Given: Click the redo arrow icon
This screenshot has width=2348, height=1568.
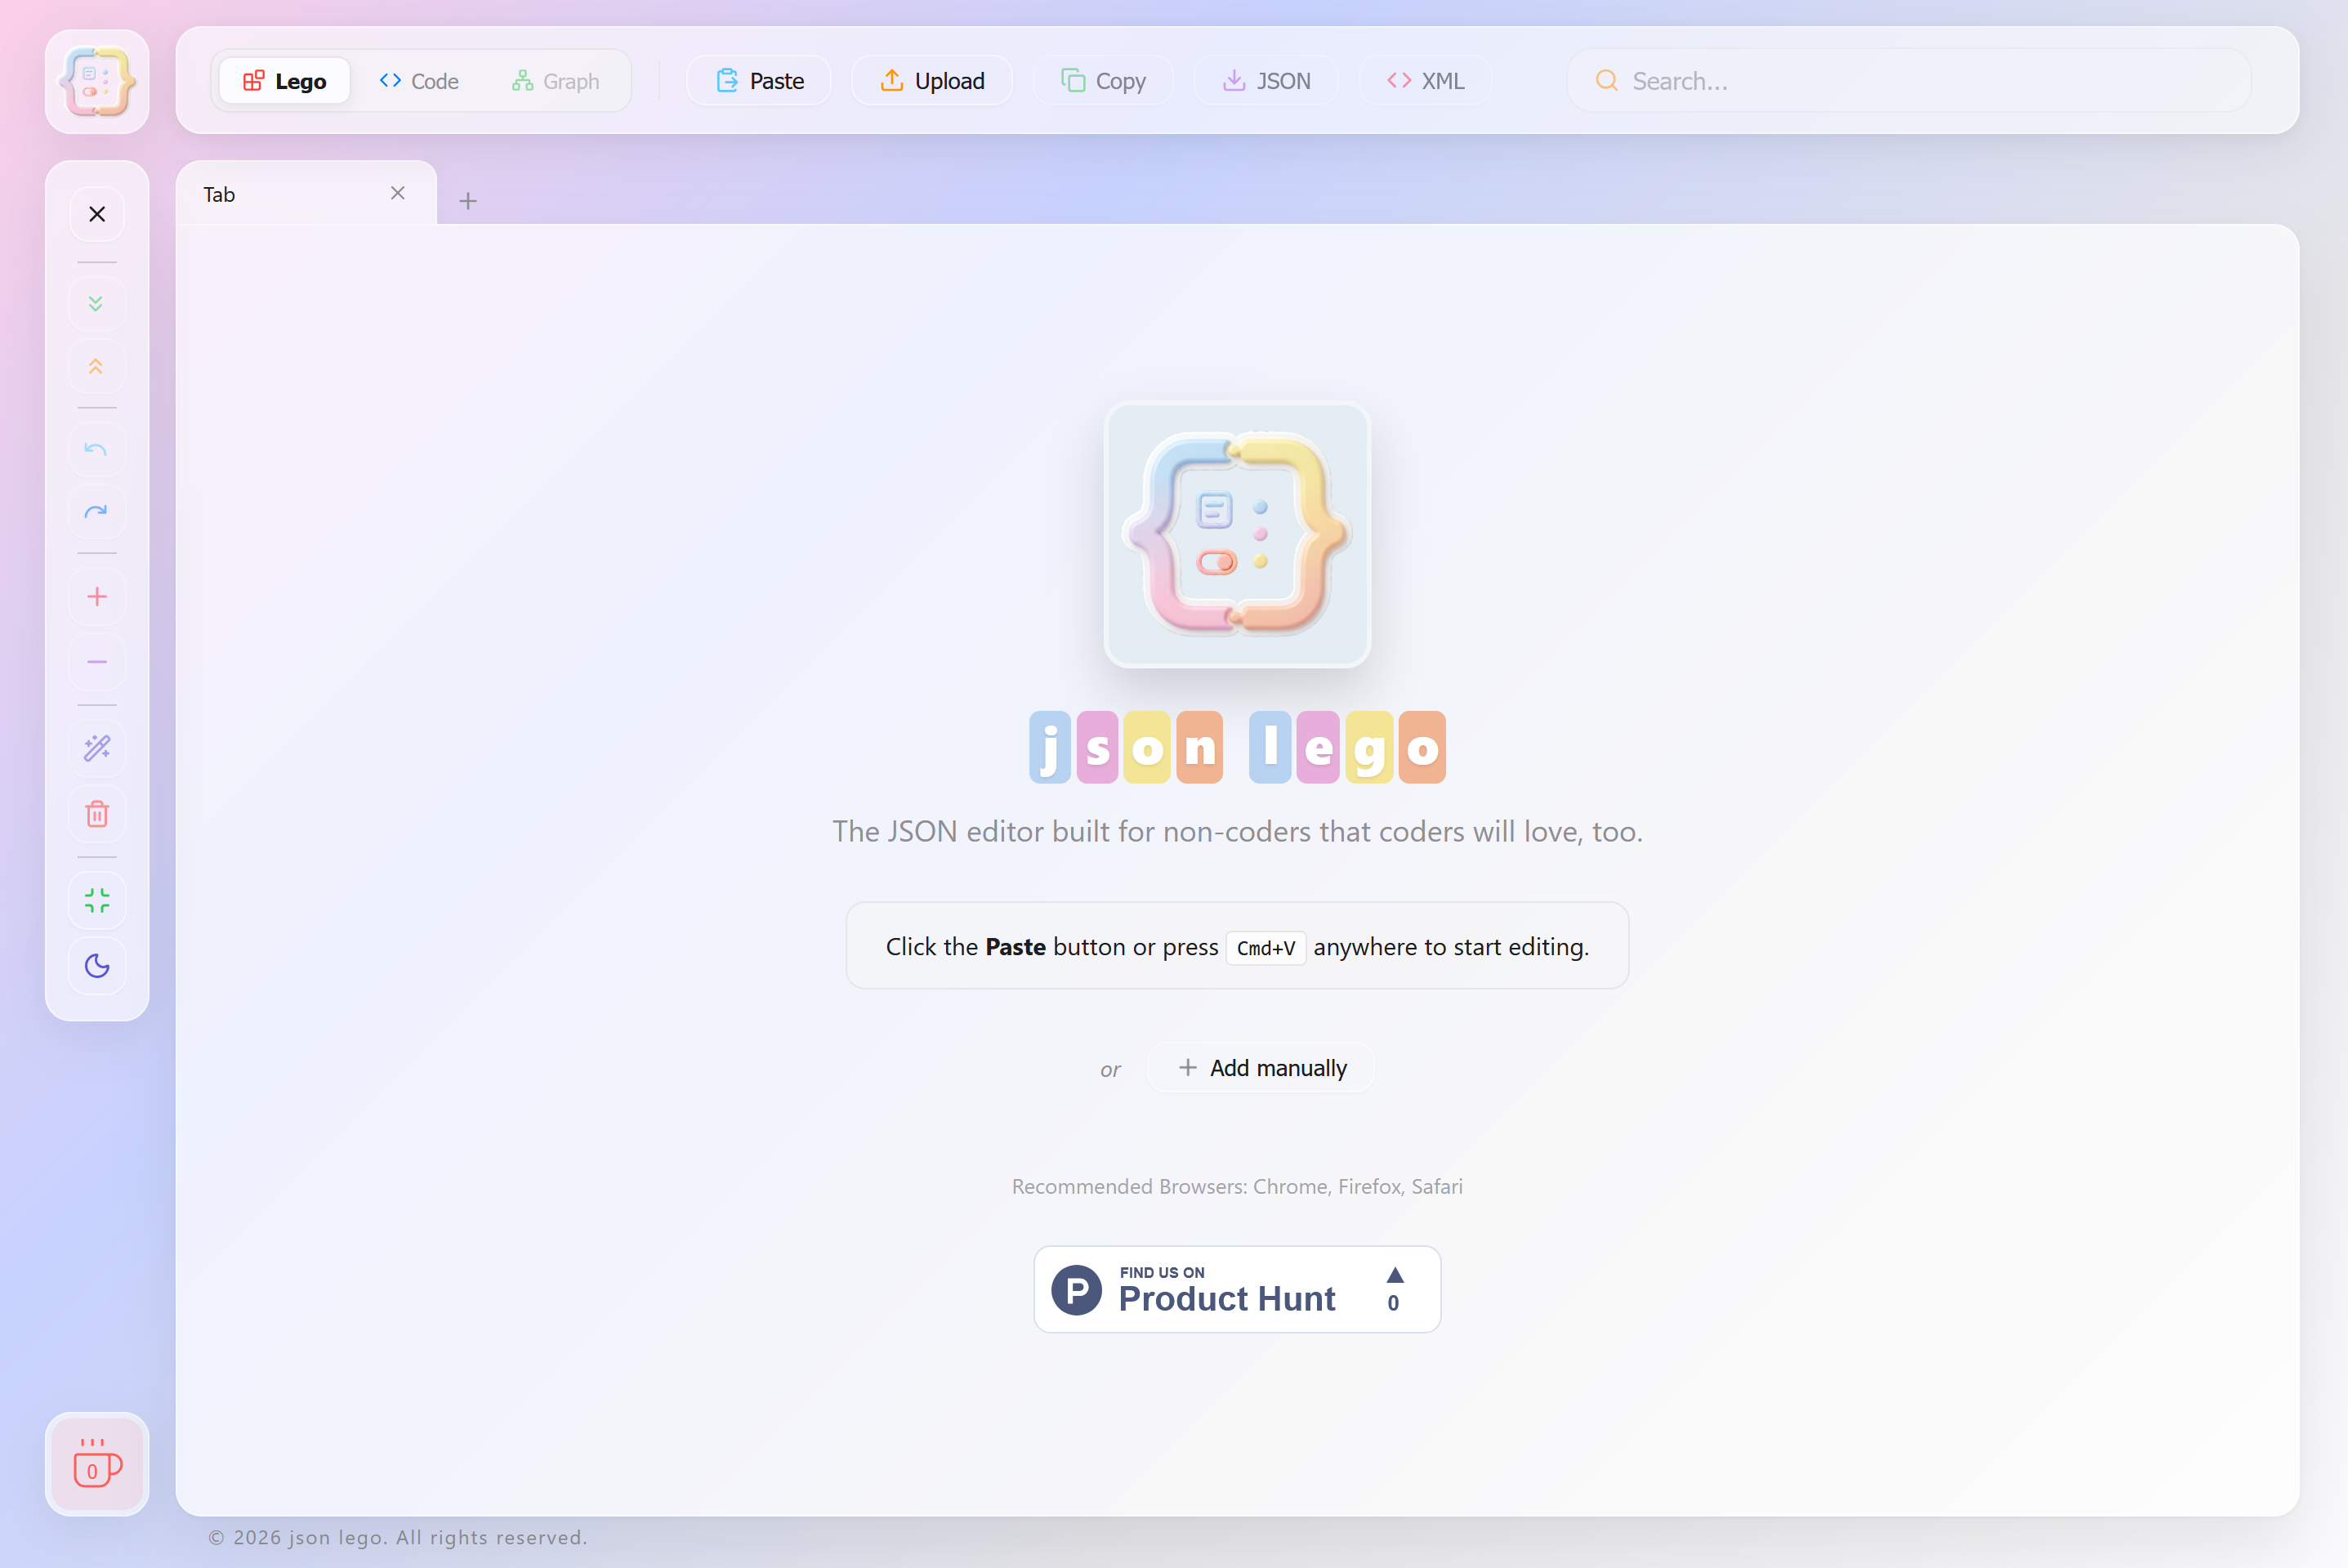Looking at the screenshot, I should [97, 512].
